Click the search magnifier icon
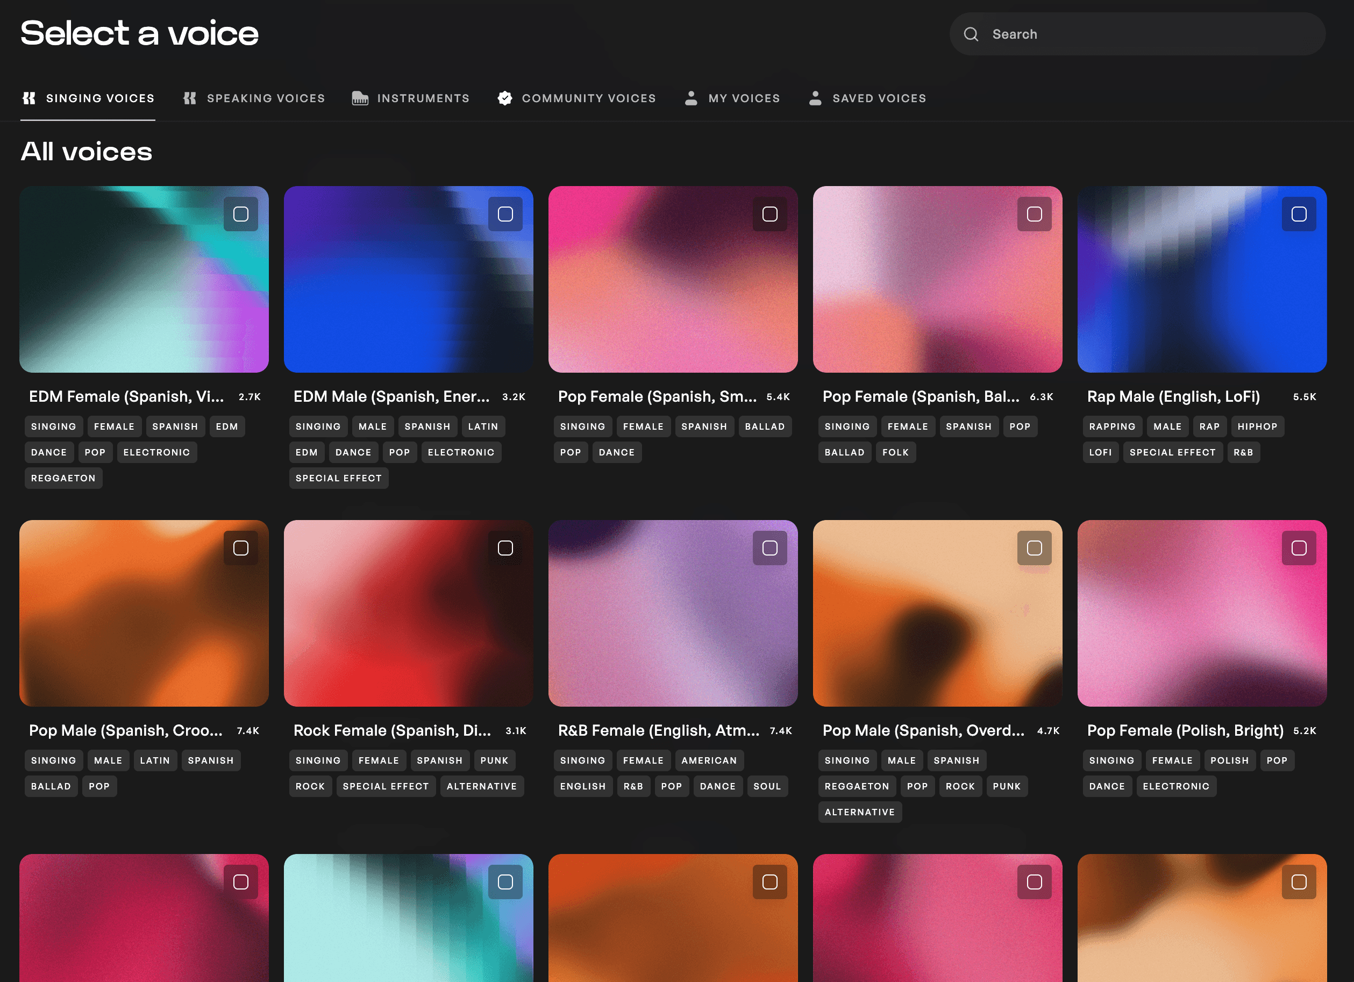 971,34
